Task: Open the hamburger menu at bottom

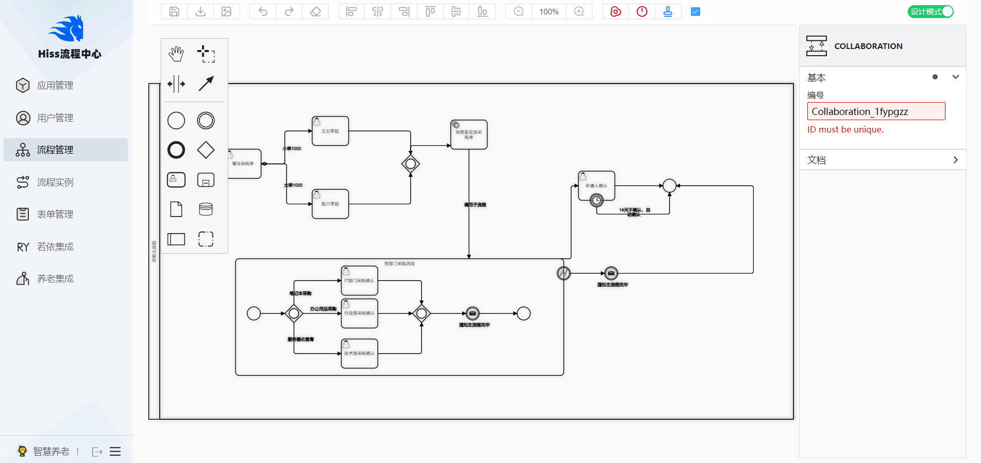Action: 115,452
